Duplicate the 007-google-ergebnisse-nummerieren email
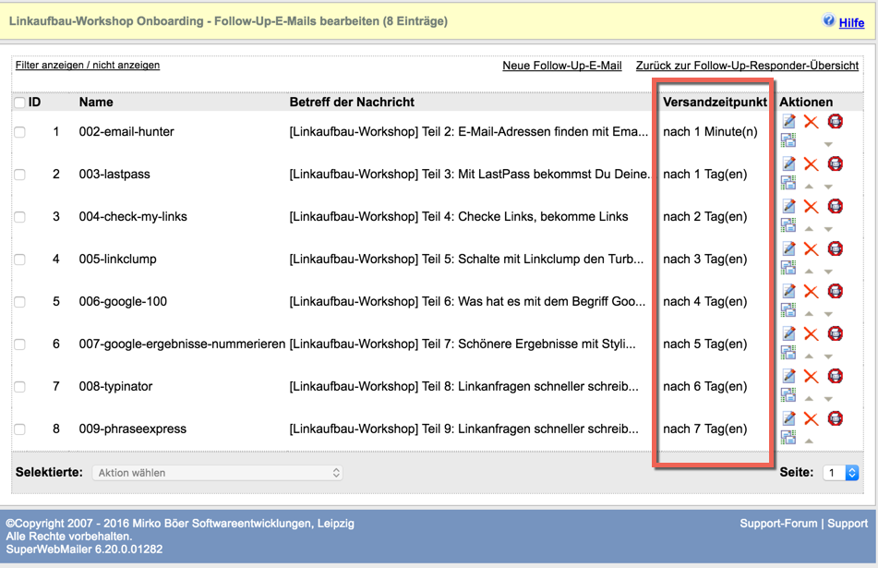This screenshot has height=568, width=878. tap(788, 352)
